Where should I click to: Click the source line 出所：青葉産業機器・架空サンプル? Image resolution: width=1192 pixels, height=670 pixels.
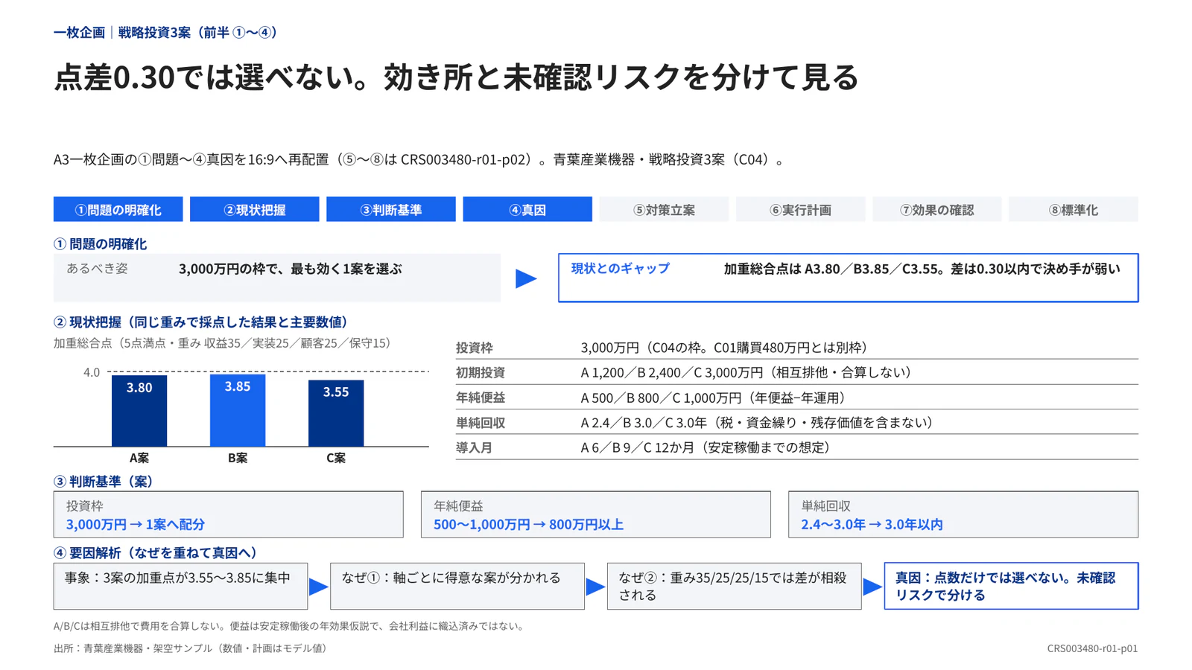[x=192, y=648]
